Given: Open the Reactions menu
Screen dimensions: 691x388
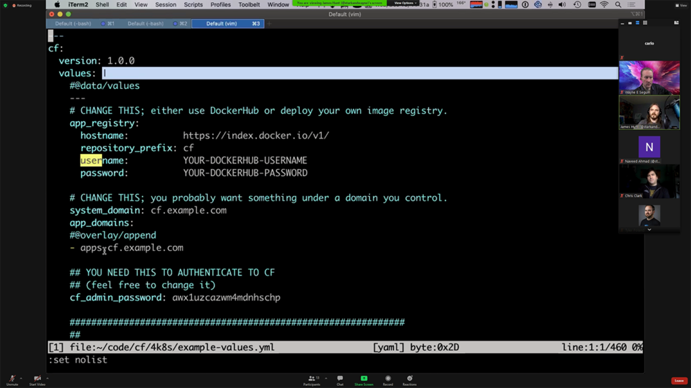Looking at the screenshot, I should pos(410,381).
